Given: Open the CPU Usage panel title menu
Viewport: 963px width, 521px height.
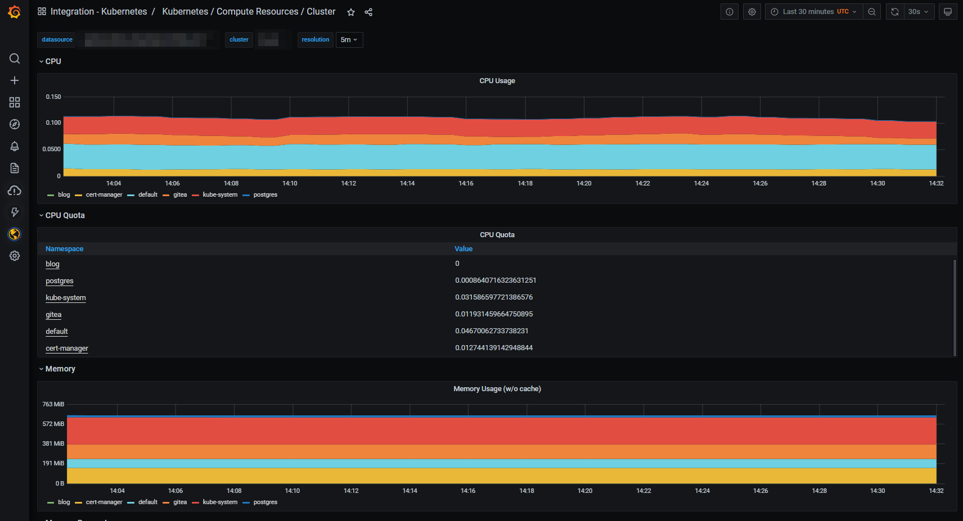Looking at the screenshot, I should tap(497, 81).
